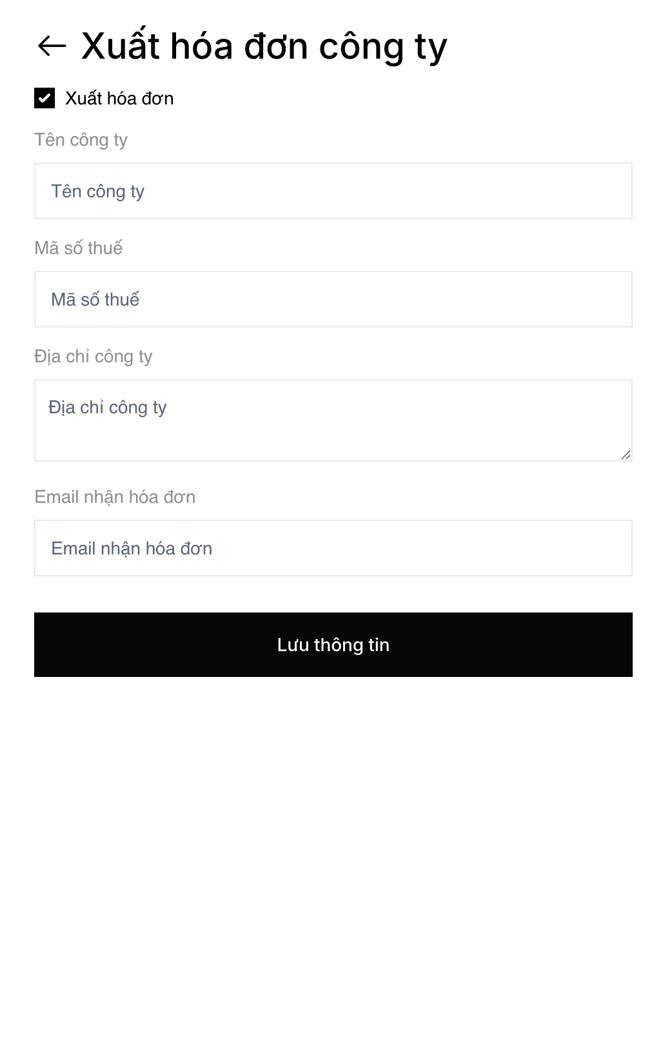Click the white Lưu thông tin button text
The image size is (663, 1038).
[333, 645]
